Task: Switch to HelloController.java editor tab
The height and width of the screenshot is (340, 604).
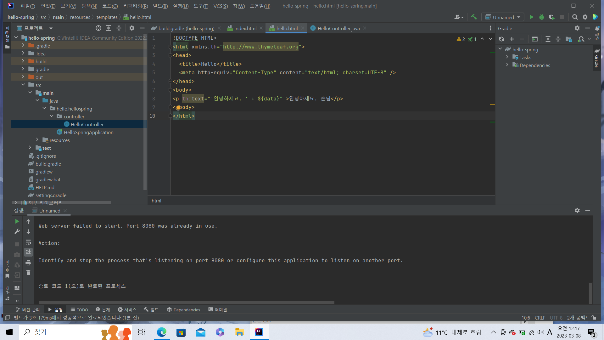Action: [338, 28]
